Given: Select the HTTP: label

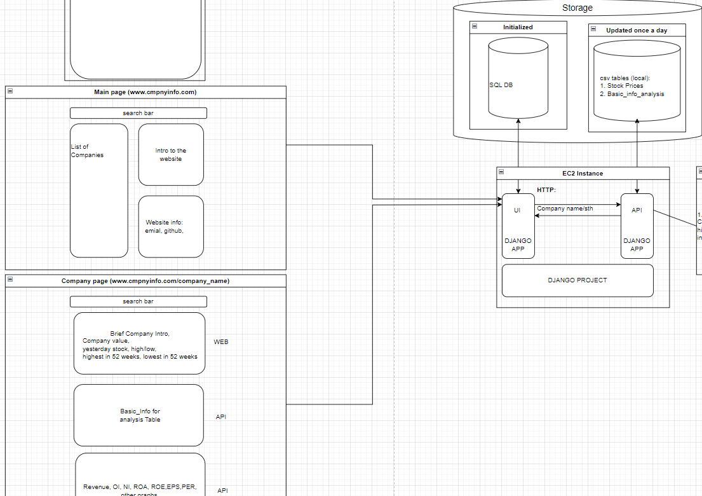Looking at the screenshot, I should click(x=546, y=190).
